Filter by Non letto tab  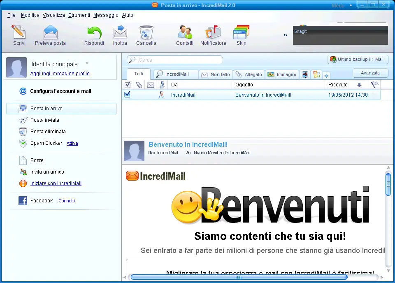tap(216, 74)
